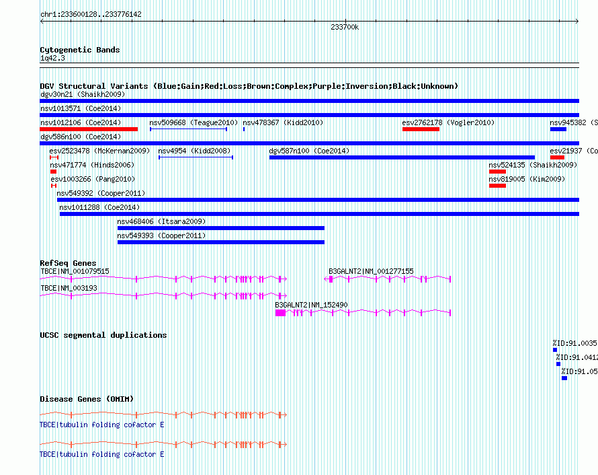Open the TBCE|NM_001079515 transcript label
598x475 pixels.
click(x=75, y=272)
